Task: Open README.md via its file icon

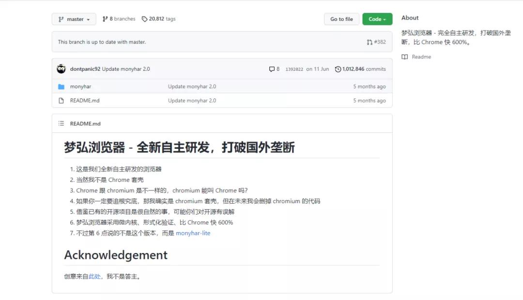Action: click(x=62, y=100)
